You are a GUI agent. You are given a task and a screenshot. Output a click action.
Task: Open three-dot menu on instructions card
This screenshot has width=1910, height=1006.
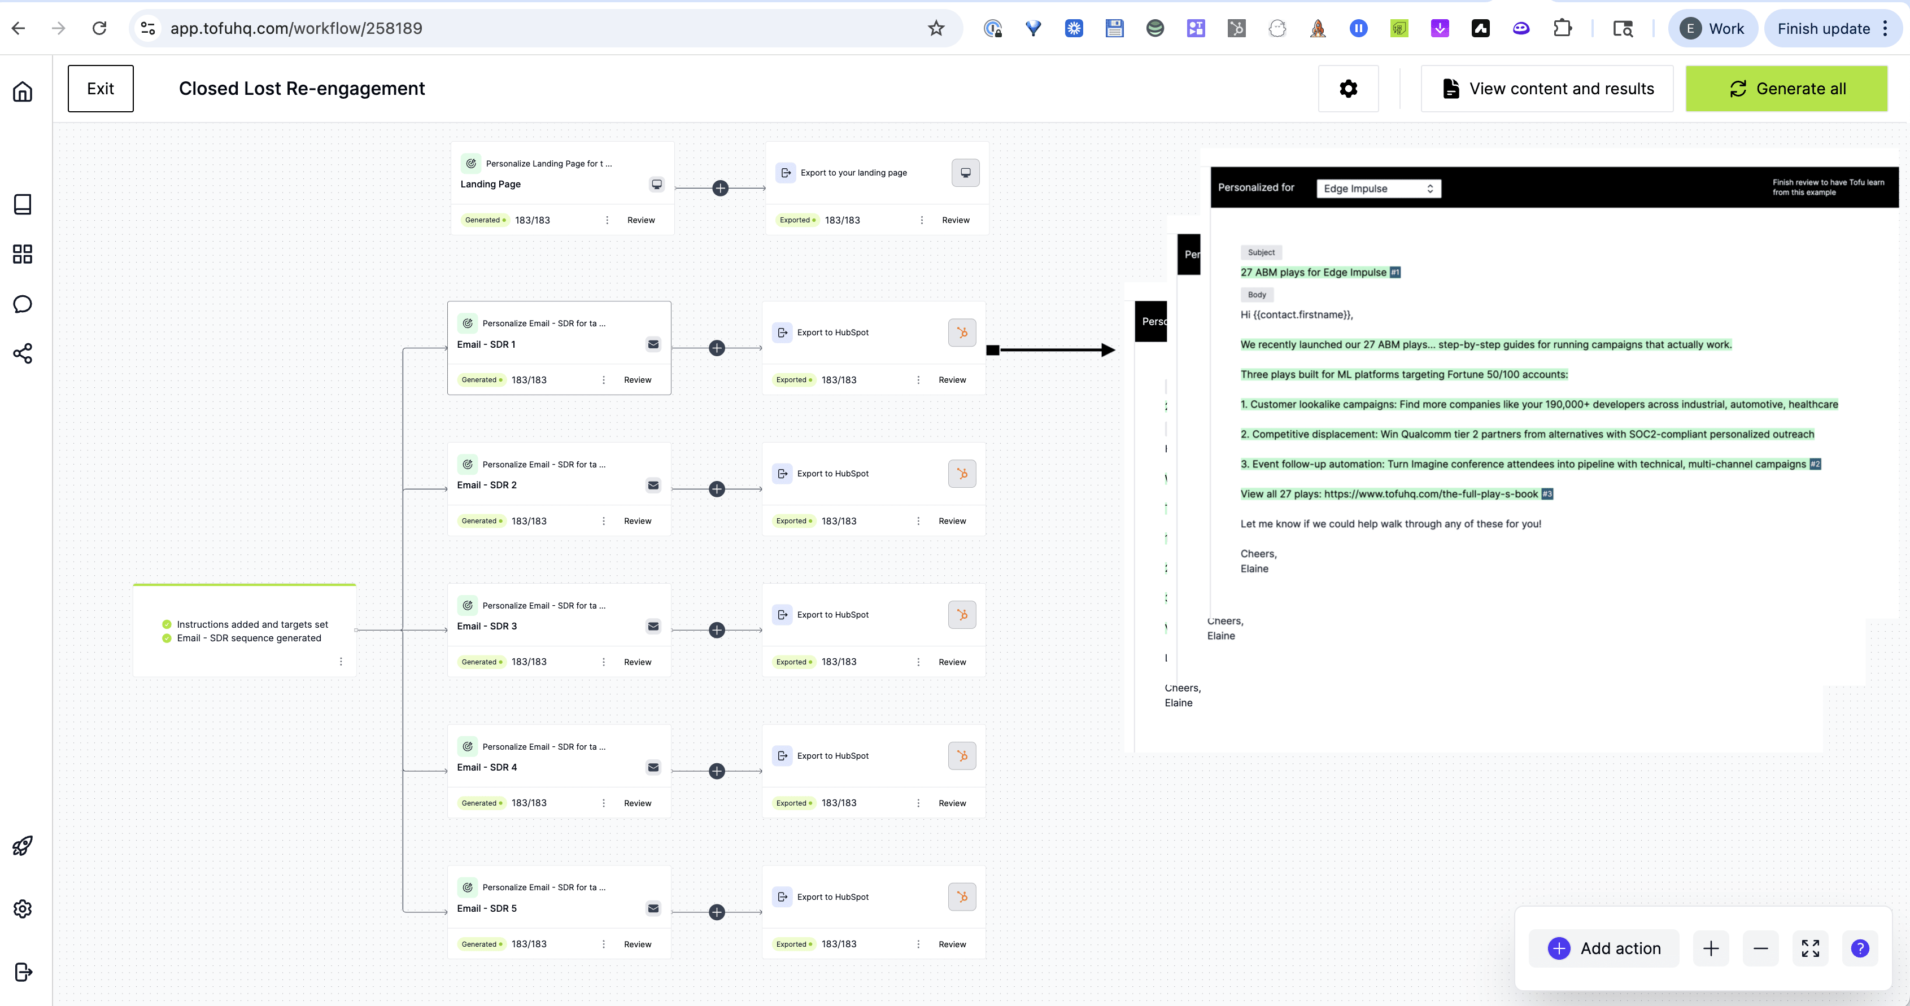pyautogui.click(x=341, y=661)
